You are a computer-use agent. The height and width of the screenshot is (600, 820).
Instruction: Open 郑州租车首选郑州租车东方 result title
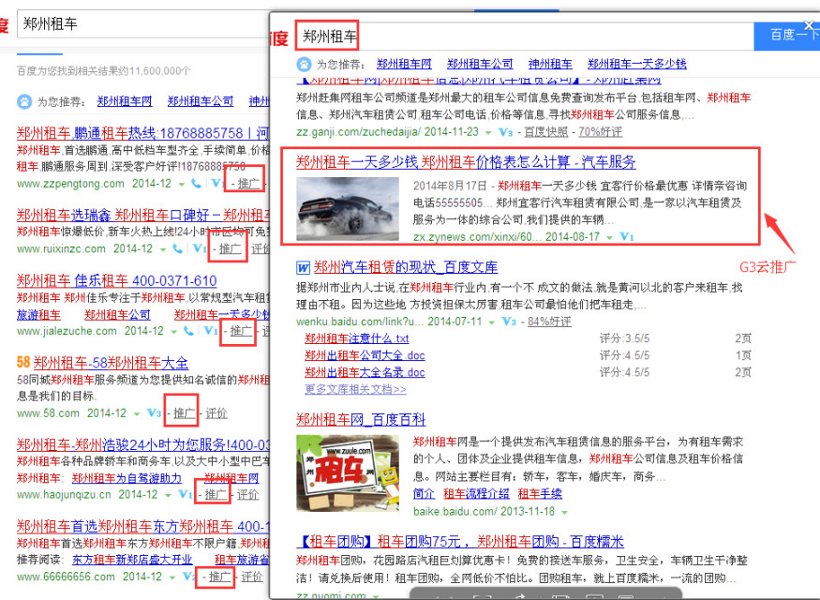click(x=142, y=526)
